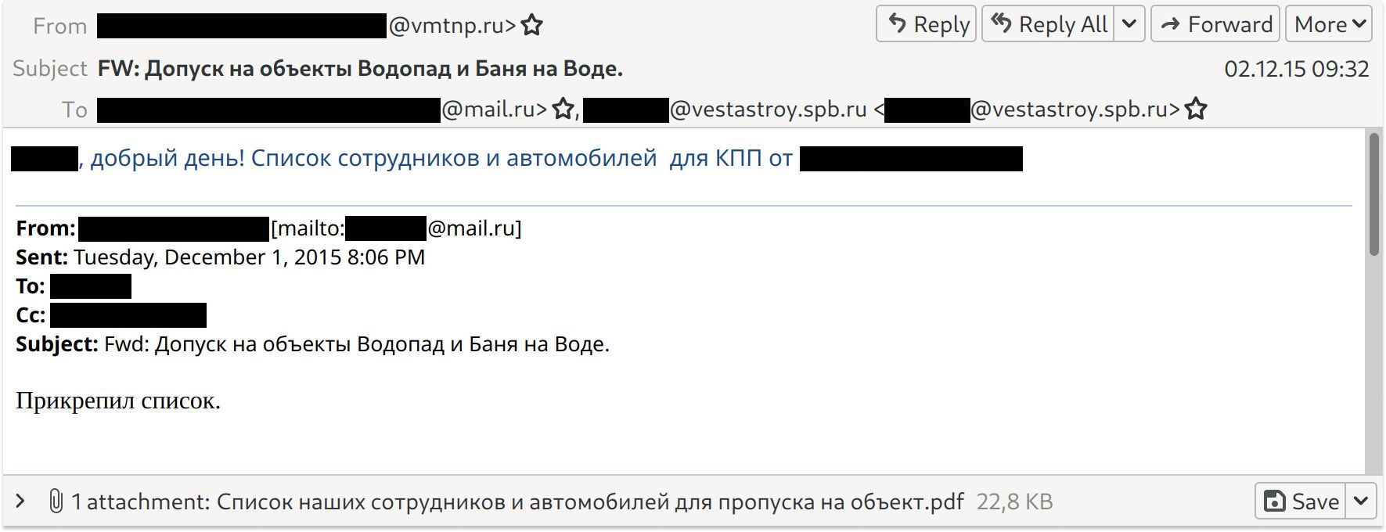This screenshot has height=532, width=1386.
Task: Forward this email message
Action: 1215,24
